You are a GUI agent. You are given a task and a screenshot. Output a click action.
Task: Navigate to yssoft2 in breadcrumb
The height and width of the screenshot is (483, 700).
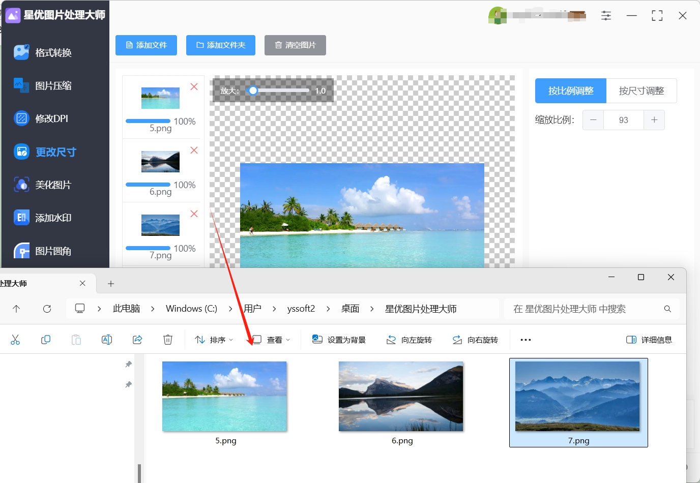click(301, 309)
